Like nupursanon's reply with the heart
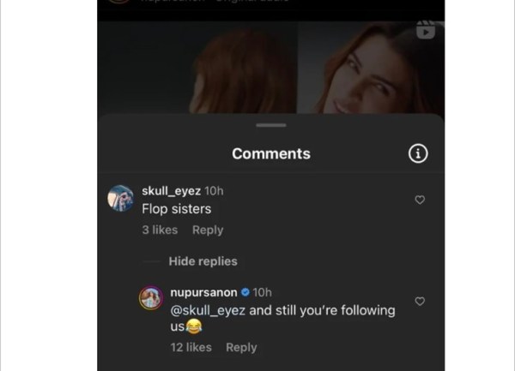Screen dimensions: 515x371 tap(420, 302)
